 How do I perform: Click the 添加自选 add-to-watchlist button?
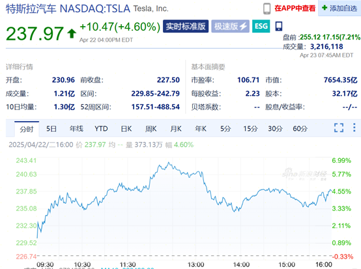point(339,8)
